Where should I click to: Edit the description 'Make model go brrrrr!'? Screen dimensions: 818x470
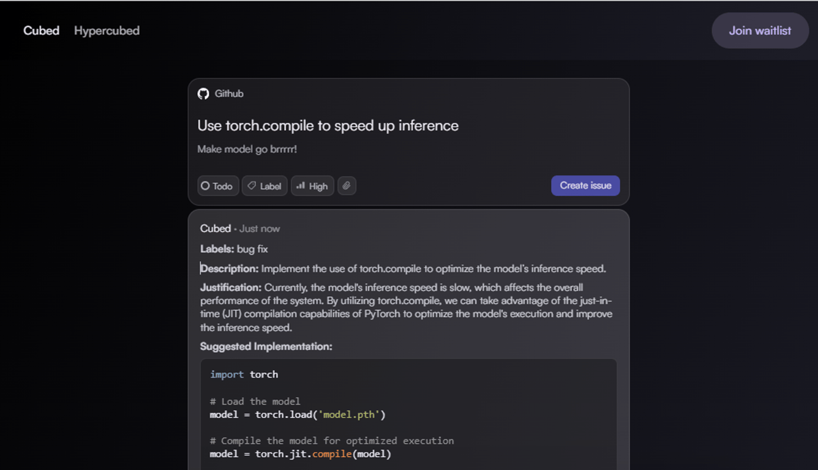coord(247,149)
